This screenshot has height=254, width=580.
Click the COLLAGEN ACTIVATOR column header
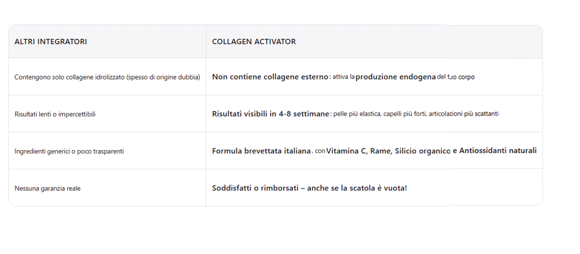[254, 42]
